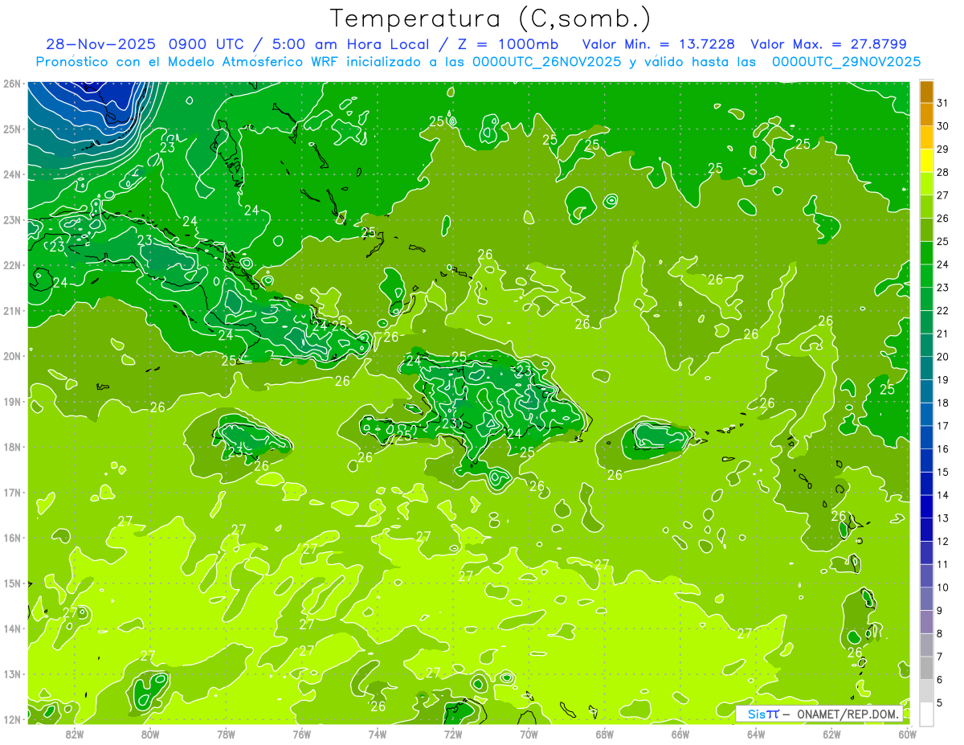Screen dimensions: 964x745
Task: Select the "0000UTC_29NOV2025" valid-until timestamp
Action: pyautogui.click(x=847, y=62)
